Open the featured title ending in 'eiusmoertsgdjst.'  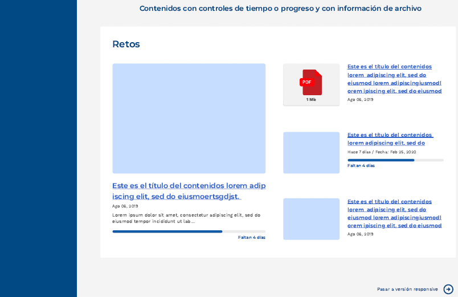point(189,191)
